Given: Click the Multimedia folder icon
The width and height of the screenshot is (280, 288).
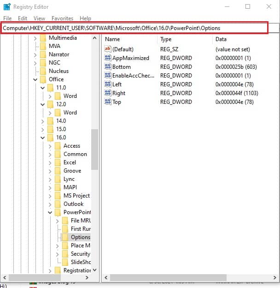Looking at the screenshot, I should [43, 38].
